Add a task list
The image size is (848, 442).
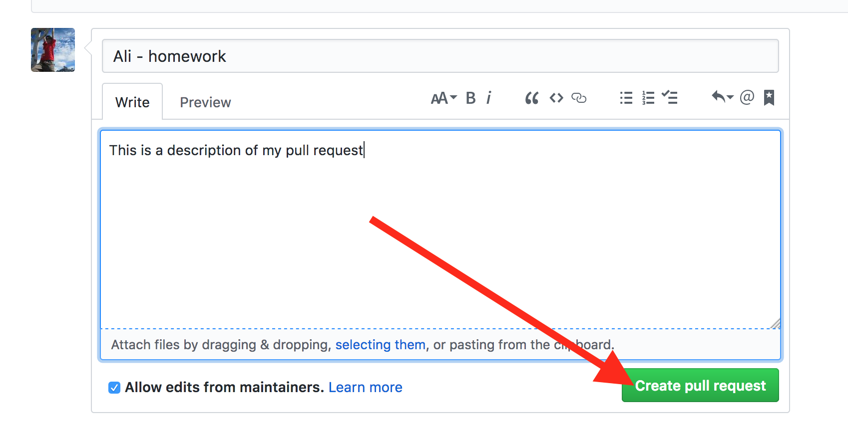coord(670,97)
